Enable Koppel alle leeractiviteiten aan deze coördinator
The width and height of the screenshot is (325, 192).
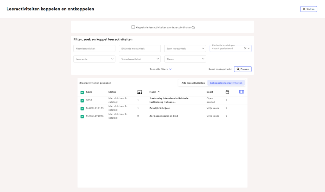tap(133, 27)
